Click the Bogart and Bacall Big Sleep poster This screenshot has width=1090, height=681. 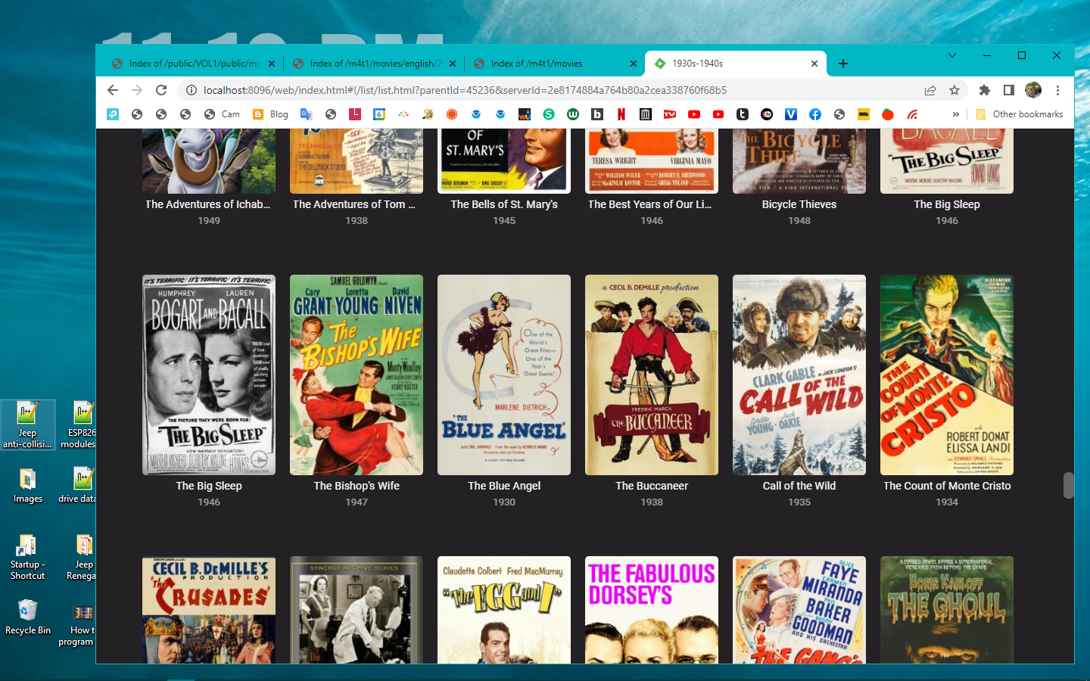[209, 375]
